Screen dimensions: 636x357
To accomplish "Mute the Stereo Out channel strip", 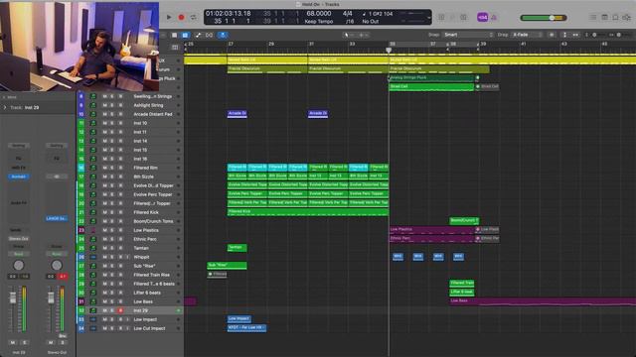I will click(51, 342).
